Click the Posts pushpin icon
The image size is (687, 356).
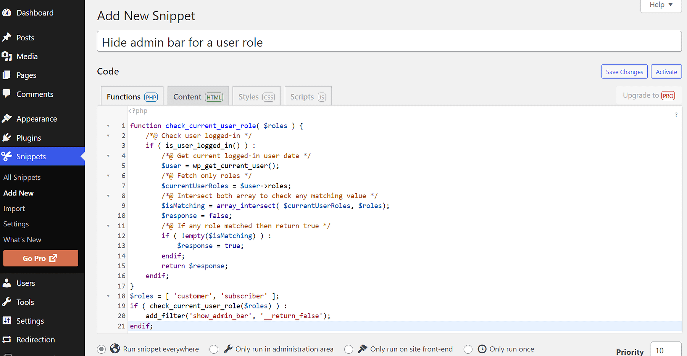pos(6,37)
